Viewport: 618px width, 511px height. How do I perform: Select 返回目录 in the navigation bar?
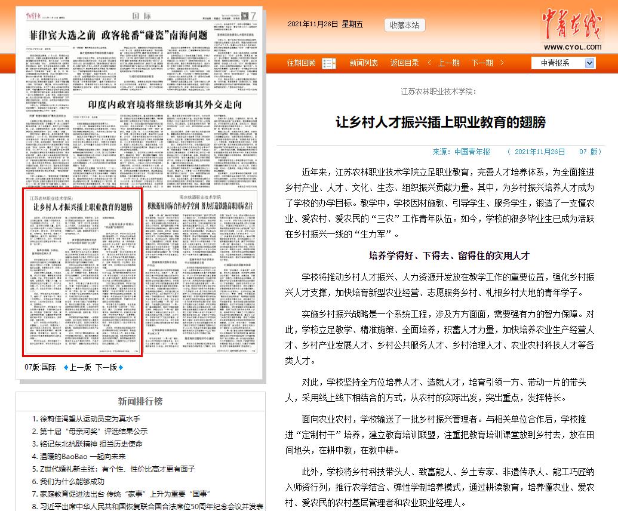[404, 63]
